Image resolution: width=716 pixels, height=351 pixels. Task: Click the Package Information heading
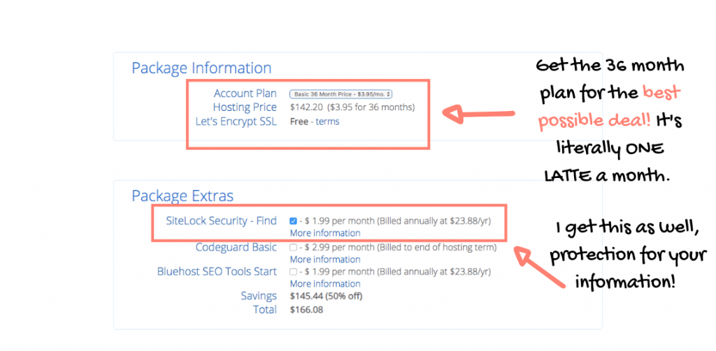(x=201, y=68)
